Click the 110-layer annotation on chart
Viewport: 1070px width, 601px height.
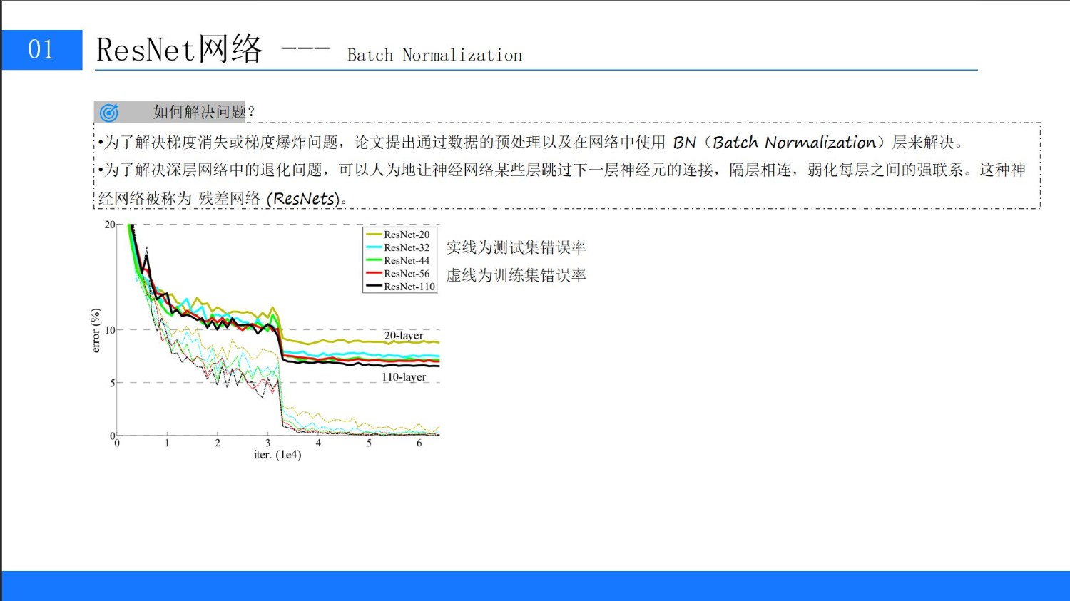coord(404,377)
